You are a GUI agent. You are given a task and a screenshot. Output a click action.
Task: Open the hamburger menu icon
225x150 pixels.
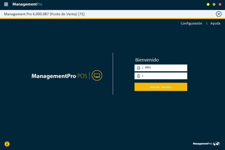(x=6, y=4)
